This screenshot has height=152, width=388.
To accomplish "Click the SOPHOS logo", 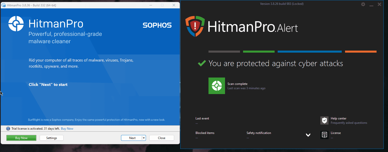I will [157, 25].
